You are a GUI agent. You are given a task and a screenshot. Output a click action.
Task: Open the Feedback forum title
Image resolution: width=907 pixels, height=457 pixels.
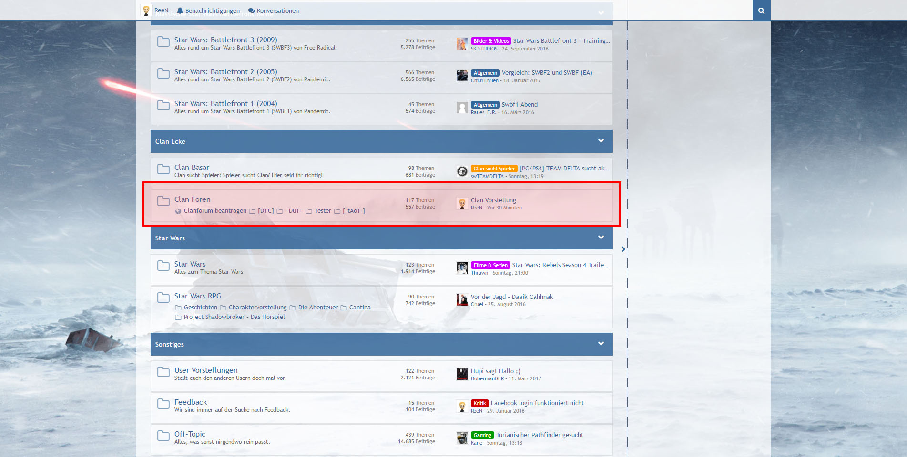click(191, 402)
